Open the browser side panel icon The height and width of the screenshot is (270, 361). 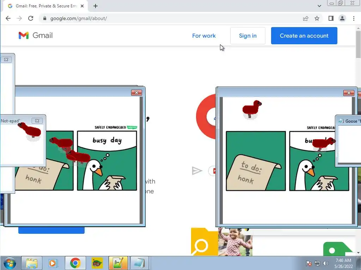tap(331, 18)
